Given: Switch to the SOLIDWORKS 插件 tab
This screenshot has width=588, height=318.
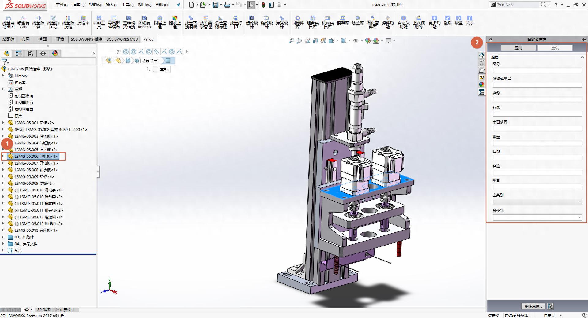Looking at the screenshot, I should click(86, 39).
